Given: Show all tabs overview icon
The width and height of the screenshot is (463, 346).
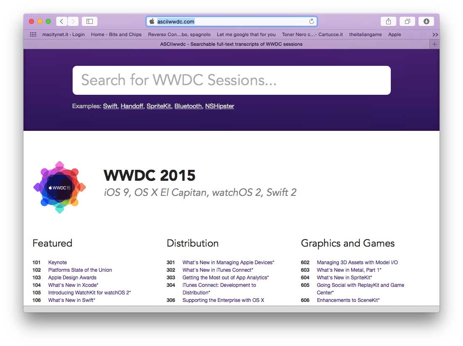Looking at the screenshot, I should (407, 21).
